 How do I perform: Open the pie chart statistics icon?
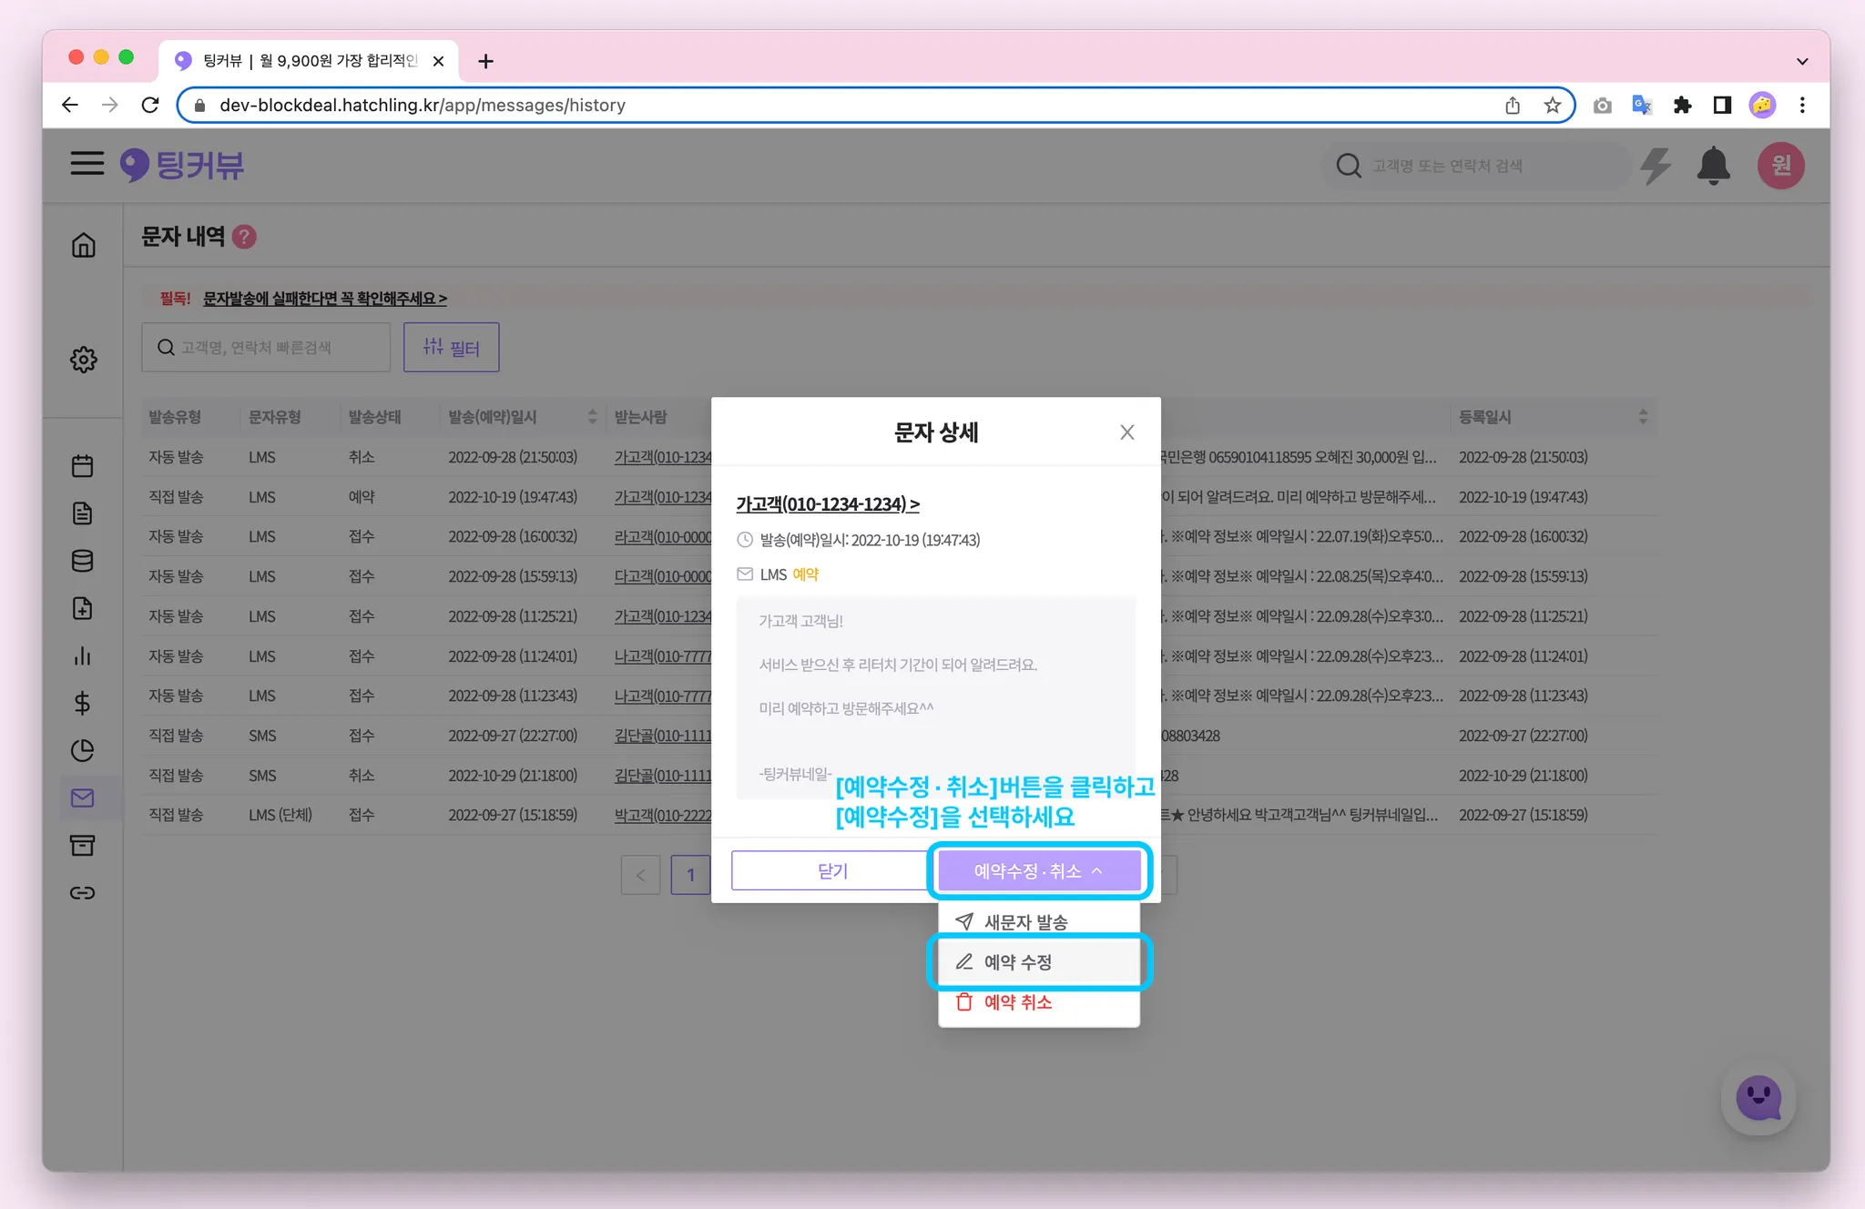(x=83, y=750)
